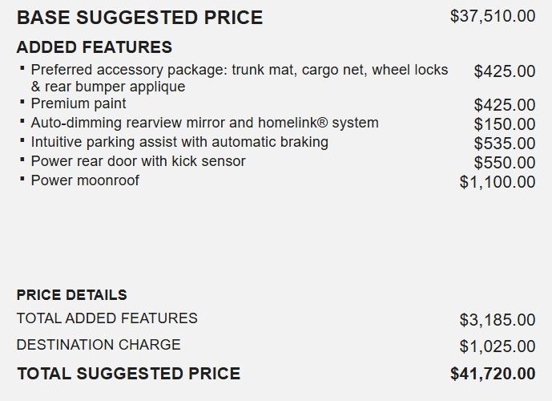Select the Preferred accessory package description

click(239, 78)
